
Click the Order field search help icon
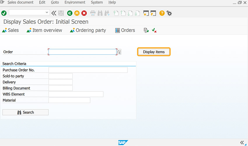click(119, 52)
